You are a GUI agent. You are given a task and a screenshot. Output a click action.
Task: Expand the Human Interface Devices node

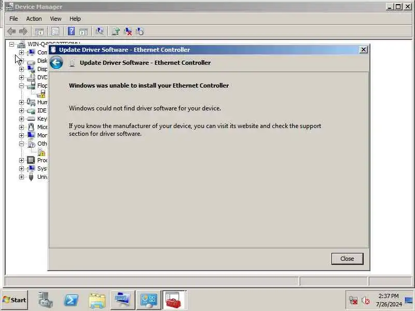pos(21,102)
